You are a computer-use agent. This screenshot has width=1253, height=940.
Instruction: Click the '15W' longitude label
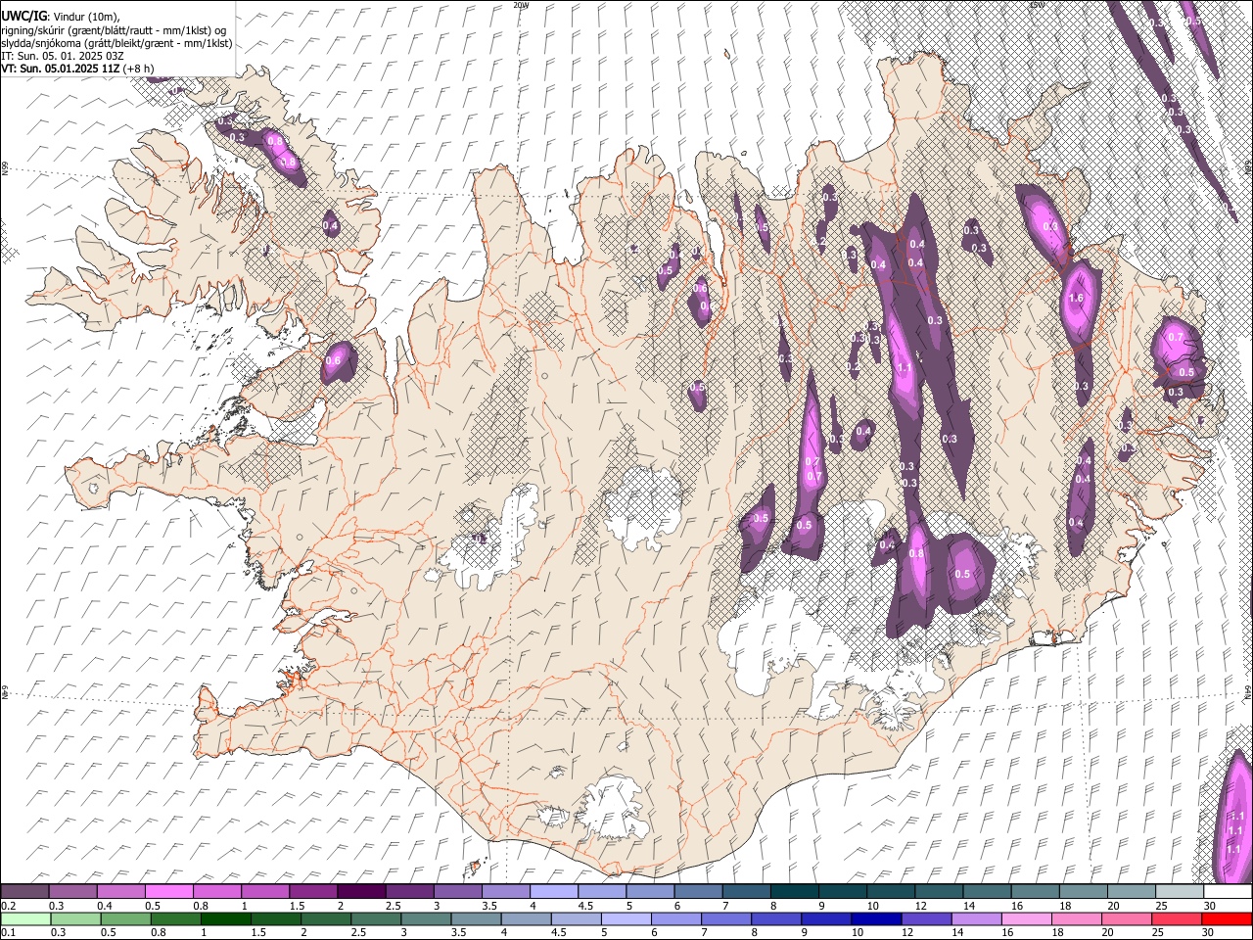(x=1037, y=4)
